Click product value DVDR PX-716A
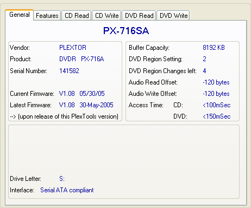Screen dimensions: 251x208 click(x=81, y=59)
